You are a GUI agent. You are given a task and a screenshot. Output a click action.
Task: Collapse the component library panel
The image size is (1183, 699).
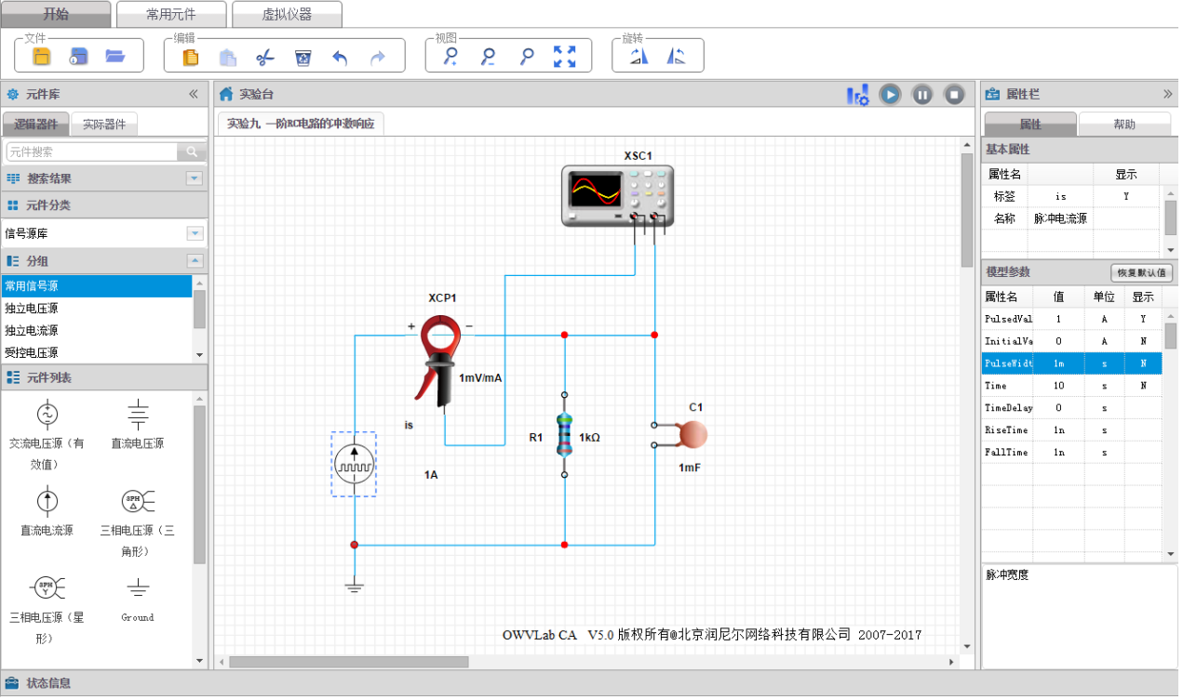194,94
